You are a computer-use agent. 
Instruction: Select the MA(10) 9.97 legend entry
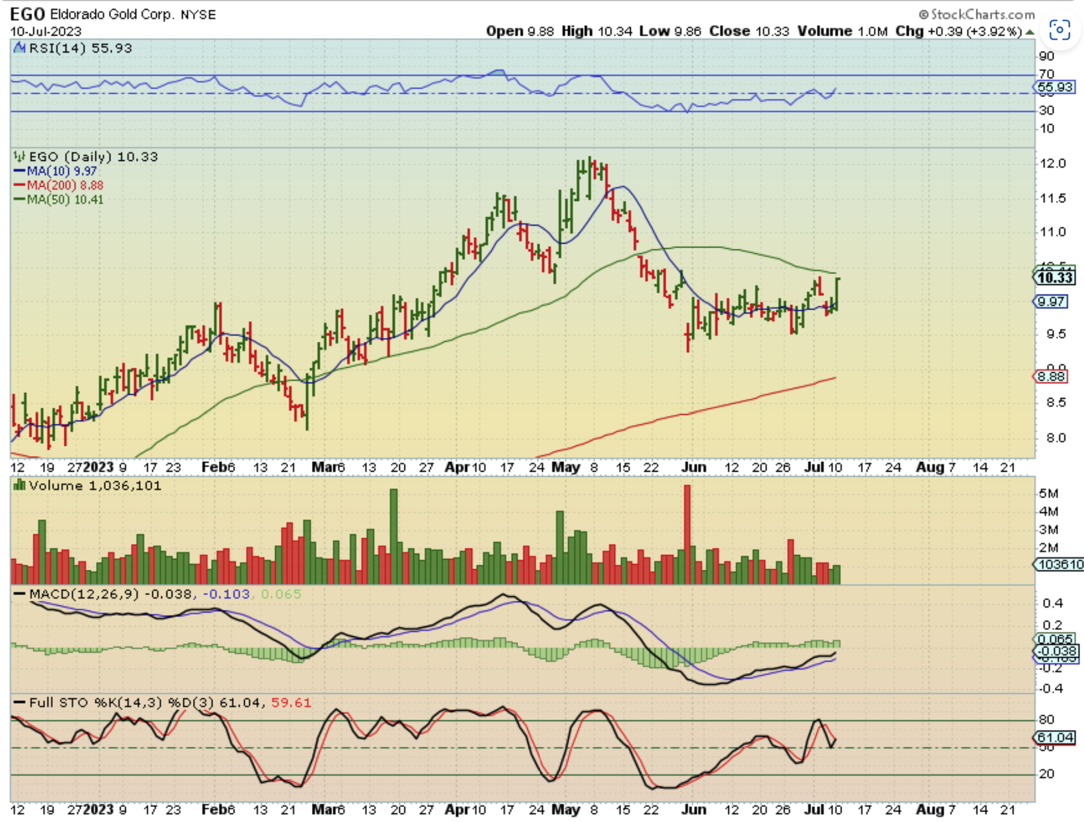pos(55,171)
